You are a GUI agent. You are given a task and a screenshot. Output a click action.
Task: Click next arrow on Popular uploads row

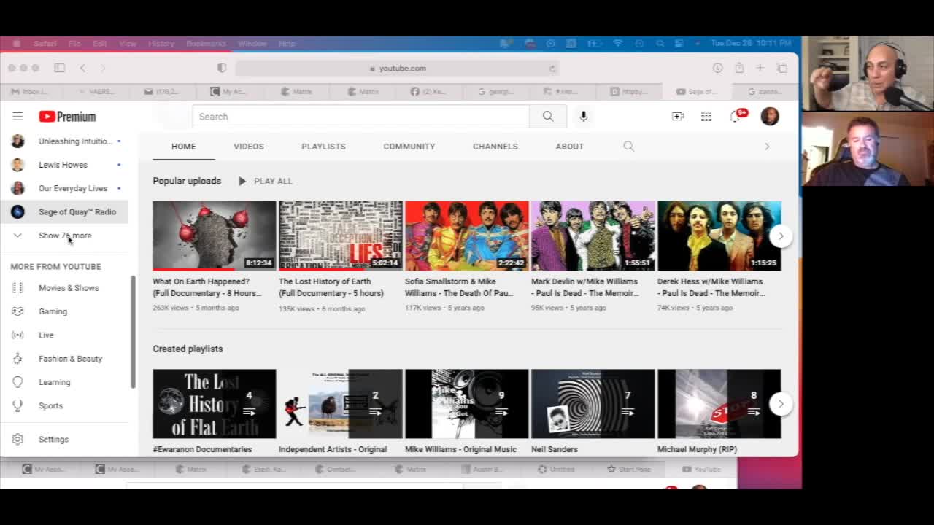tap(781, 236)
